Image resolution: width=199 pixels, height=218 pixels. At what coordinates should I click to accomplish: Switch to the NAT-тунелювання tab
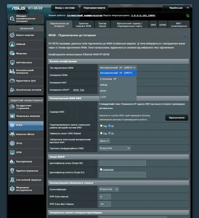(x=179, y=25)
